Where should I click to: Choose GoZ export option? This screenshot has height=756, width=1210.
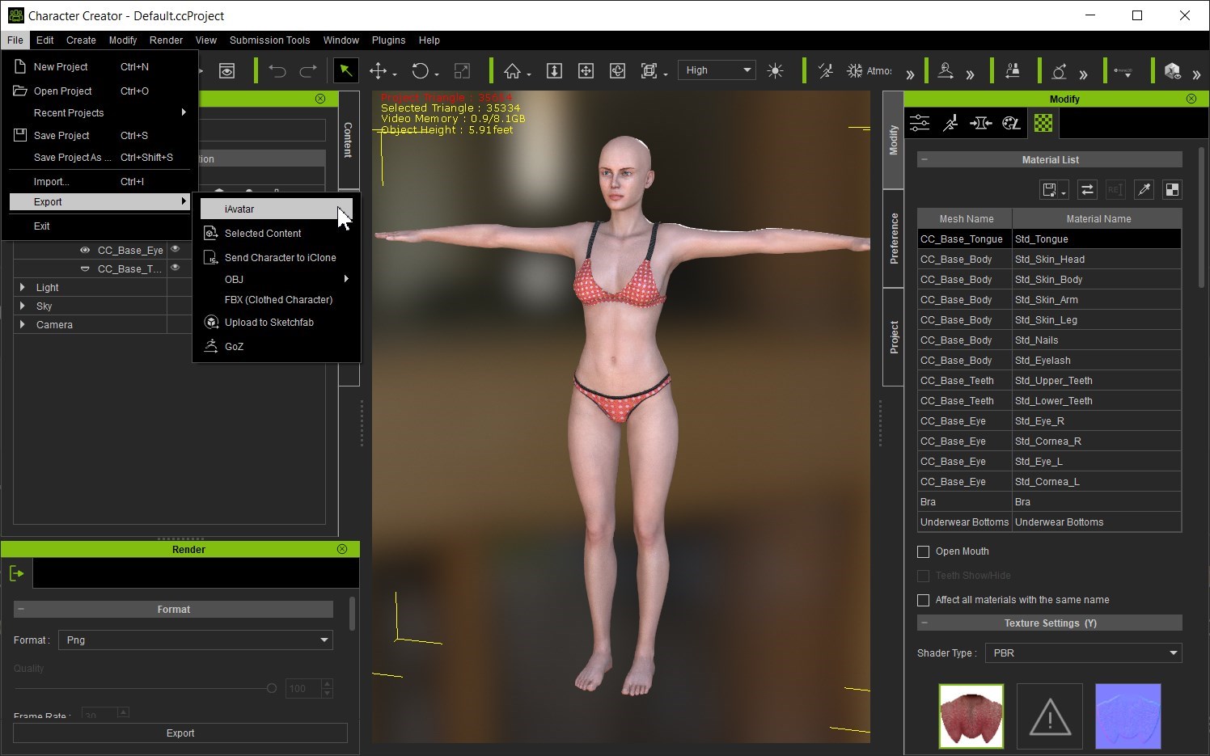tap(277, 346)
